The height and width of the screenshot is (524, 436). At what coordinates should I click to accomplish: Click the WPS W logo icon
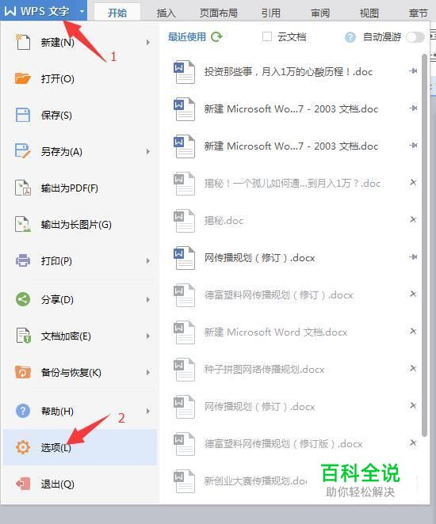[x=10, y=11]
